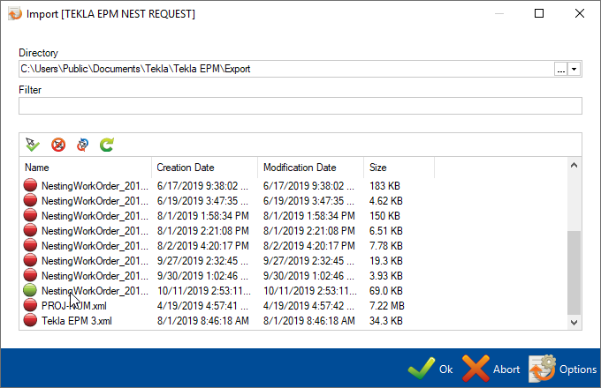Click the invert selection toolbar icon

coord(82,144)
